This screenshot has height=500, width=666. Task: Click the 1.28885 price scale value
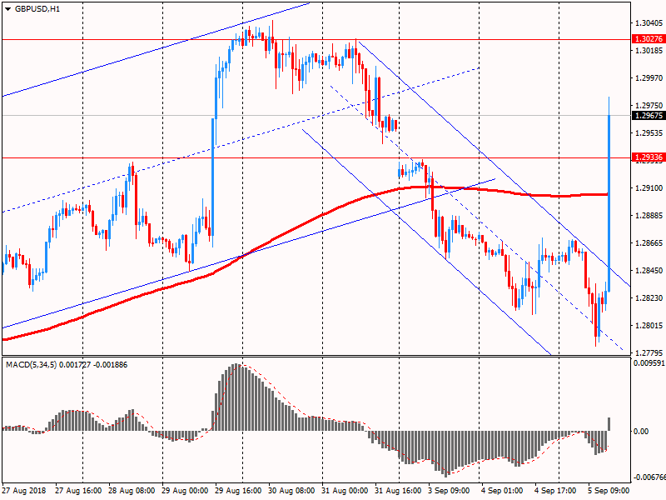coord(649,216)
